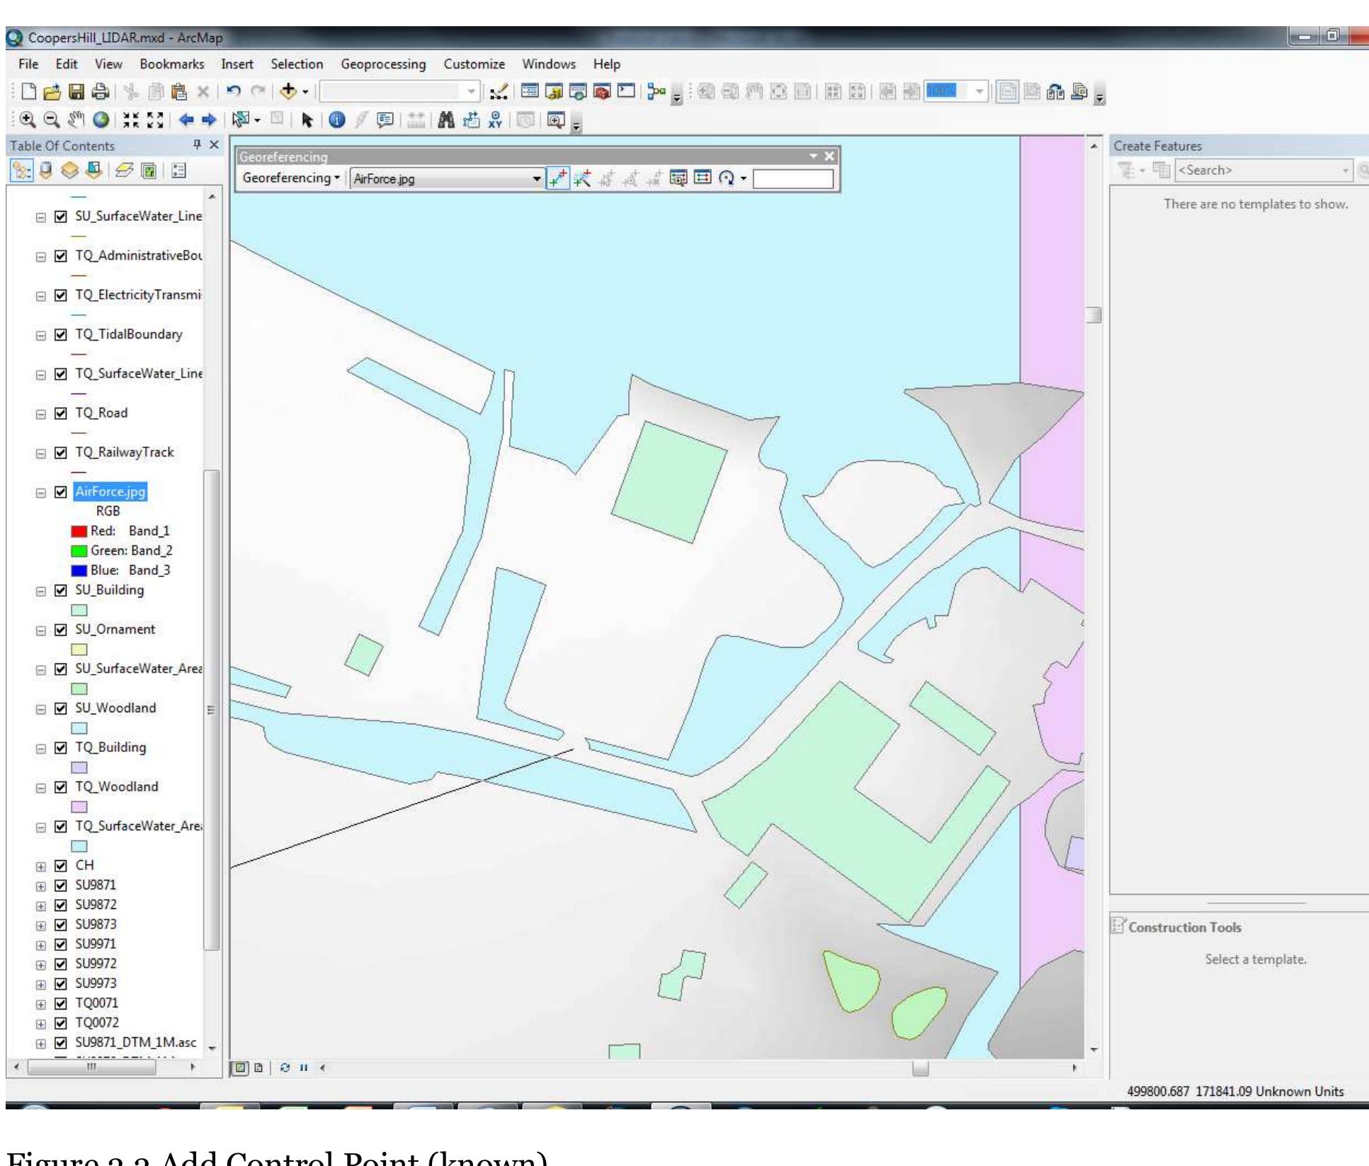Toggle SU9871 layer visibility checkbox
Screen dimensions: 1369x1166
[61, 886]
